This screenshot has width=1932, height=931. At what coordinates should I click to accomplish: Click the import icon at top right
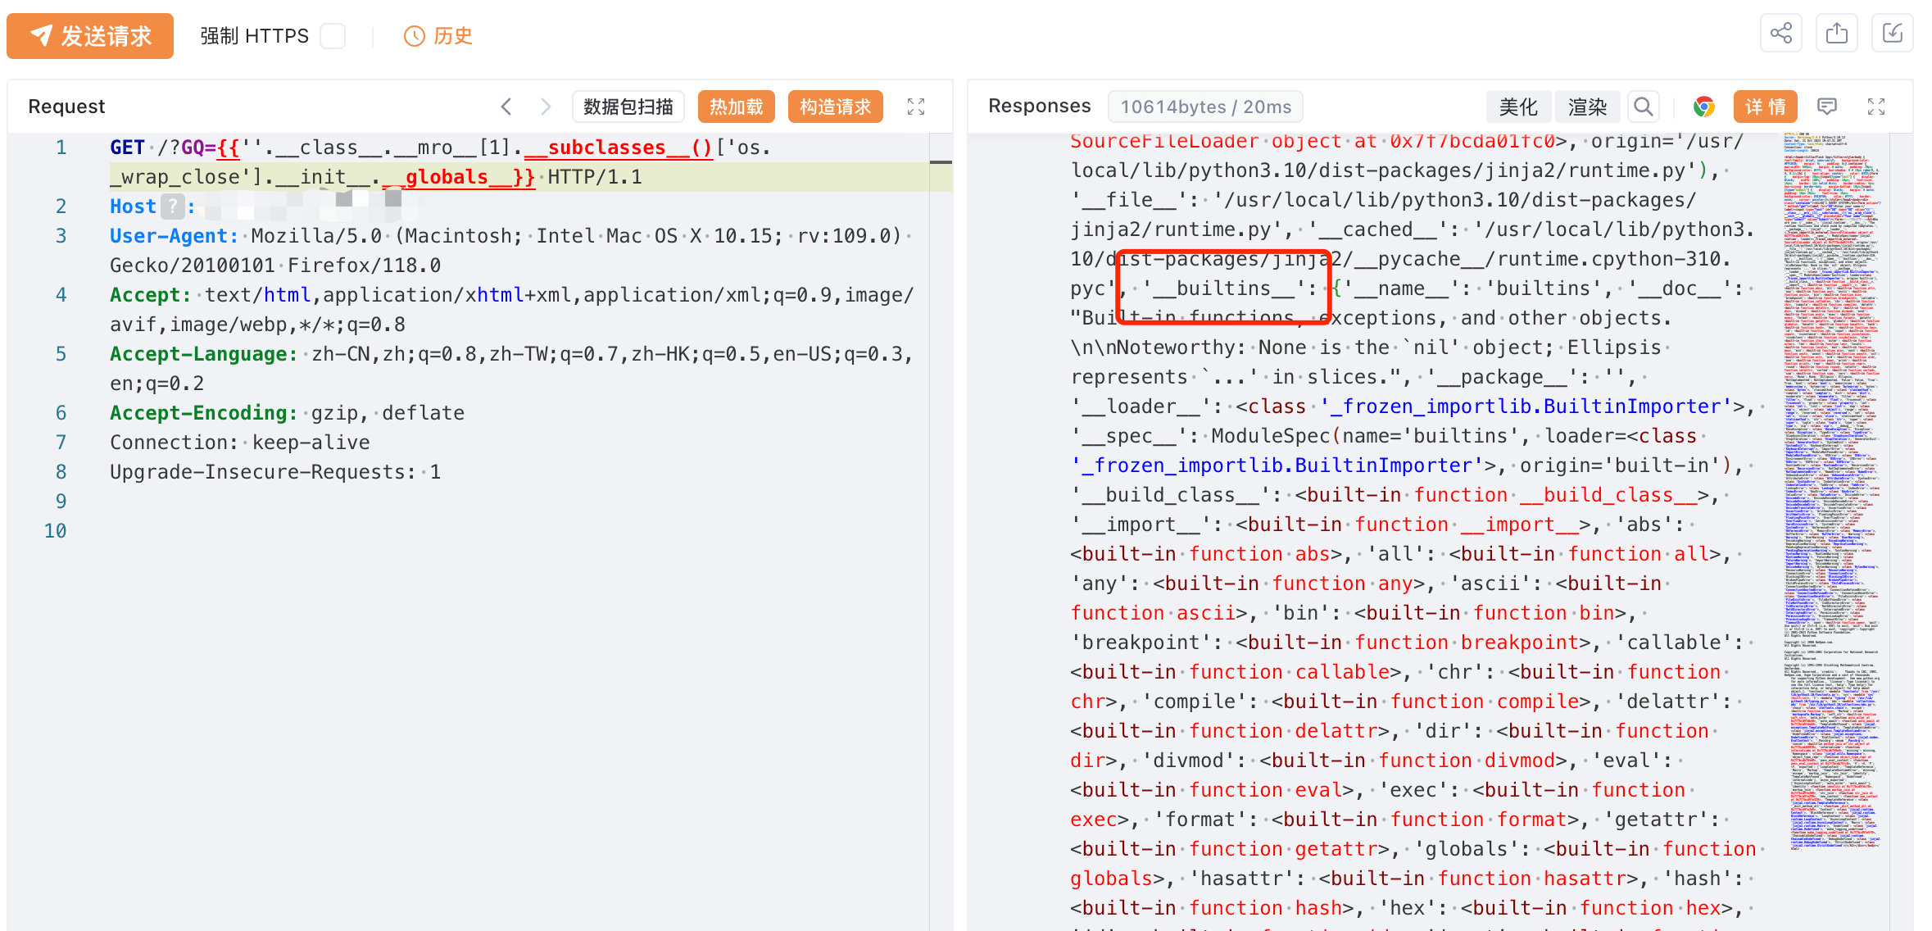(1893, 34)
